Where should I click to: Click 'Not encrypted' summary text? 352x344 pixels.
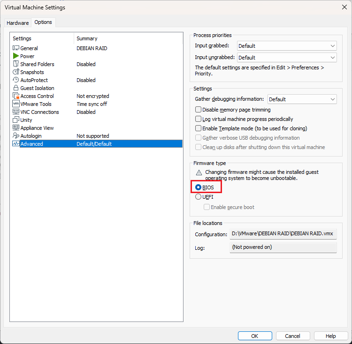point(93,96)
